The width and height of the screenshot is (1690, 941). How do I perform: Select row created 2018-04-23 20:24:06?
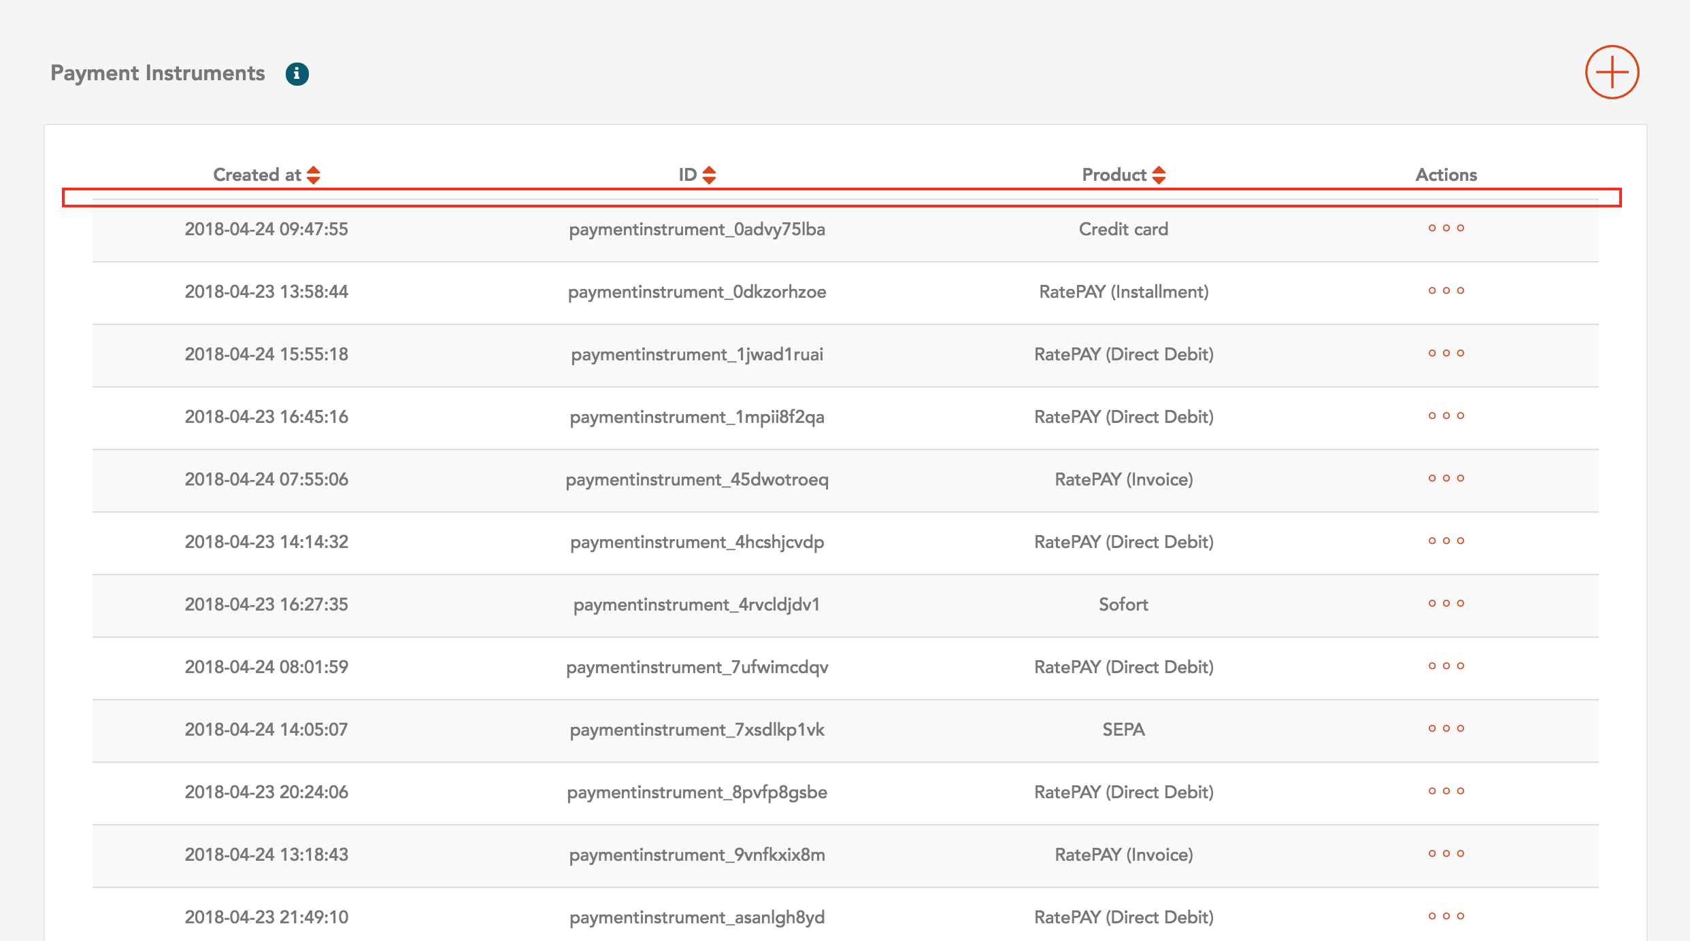(x=266, y=792)
